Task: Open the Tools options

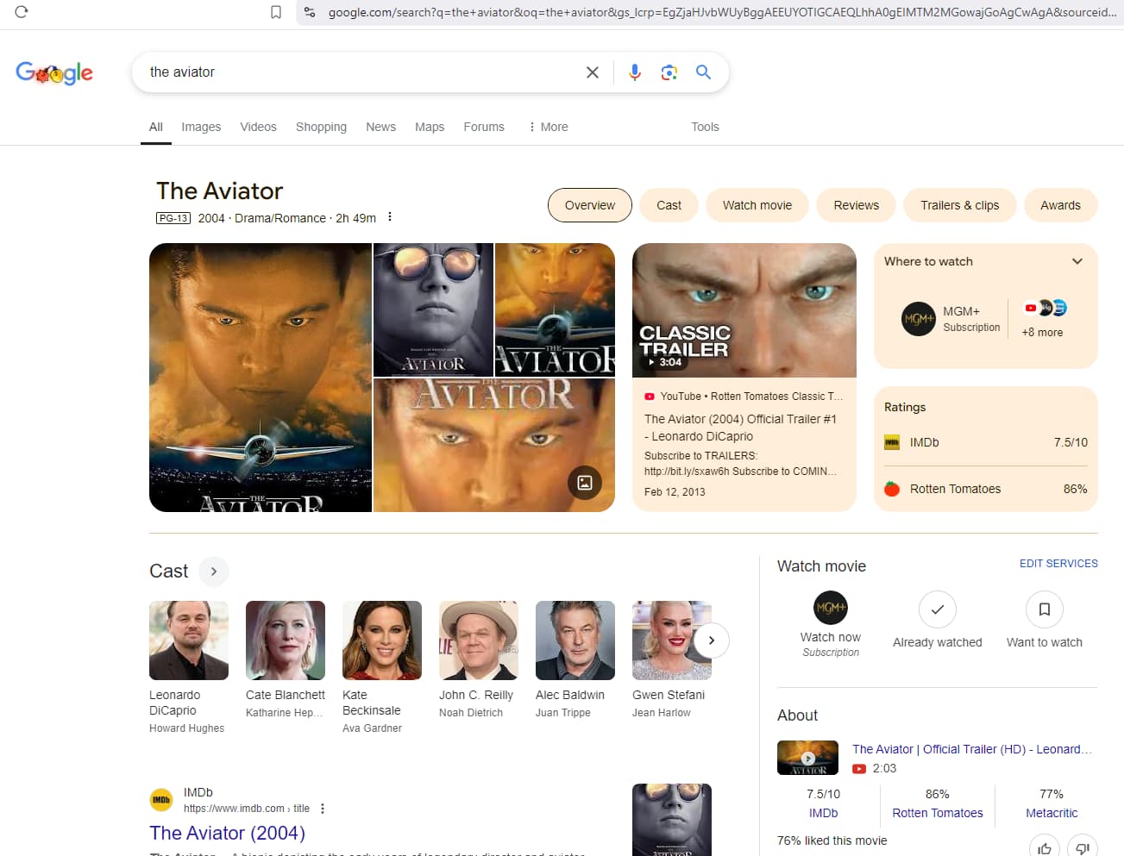Action: [705, 127]
